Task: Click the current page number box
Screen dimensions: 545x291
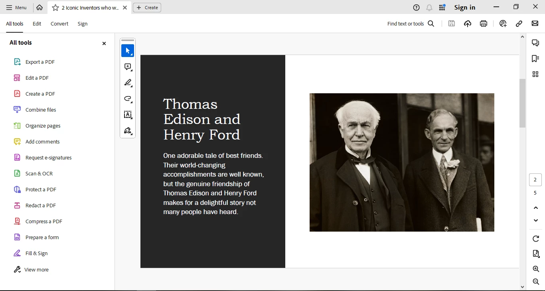Action: [x=535, y=180]
